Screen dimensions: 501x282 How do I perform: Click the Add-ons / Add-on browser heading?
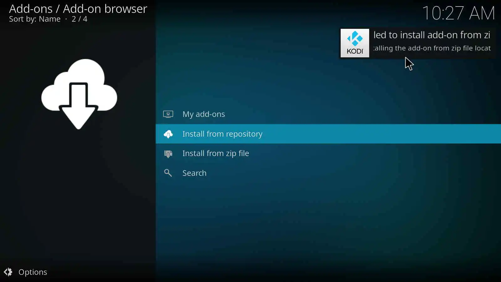pos(78,9)
